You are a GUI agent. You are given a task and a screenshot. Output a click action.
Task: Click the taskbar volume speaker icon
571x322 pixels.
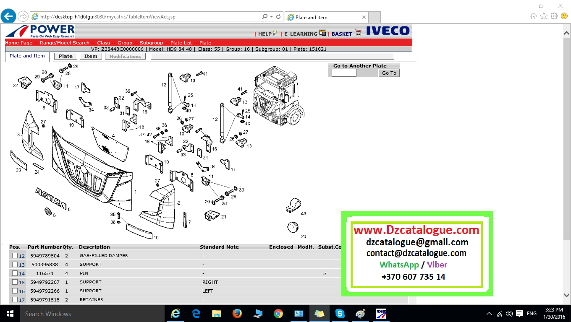point(509,314)
